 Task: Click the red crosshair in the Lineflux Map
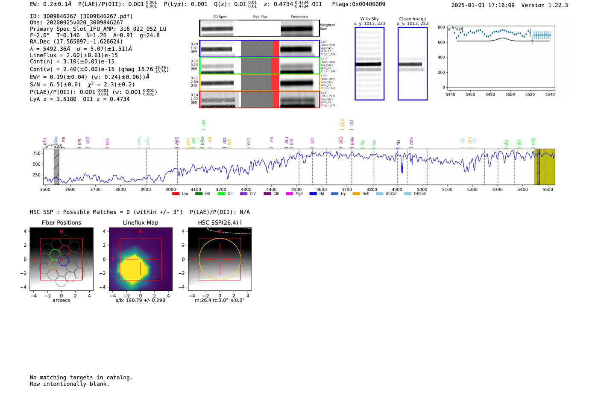pyautogui.click(x=141, y=259)
